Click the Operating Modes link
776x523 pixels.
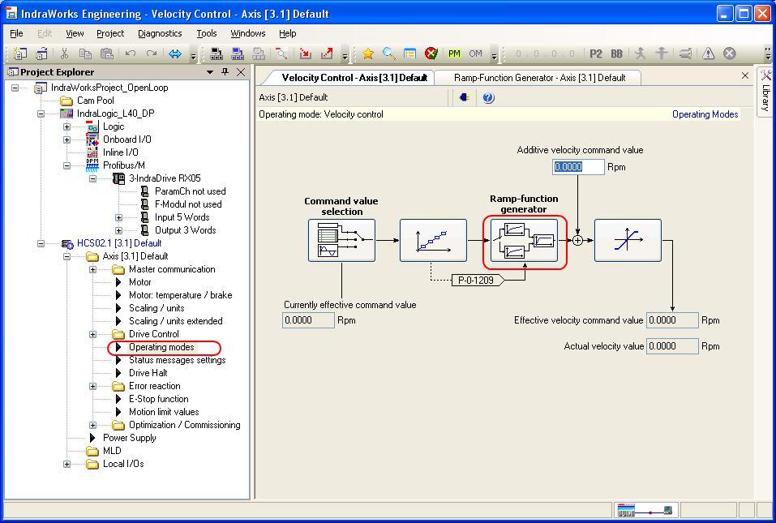tap(705, 114)
